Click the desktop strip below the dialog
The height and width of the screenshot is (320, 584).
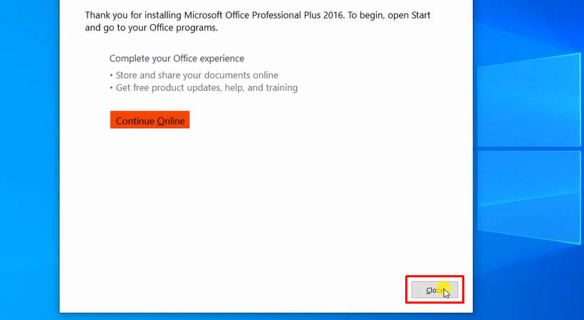[x=285, y=316]
